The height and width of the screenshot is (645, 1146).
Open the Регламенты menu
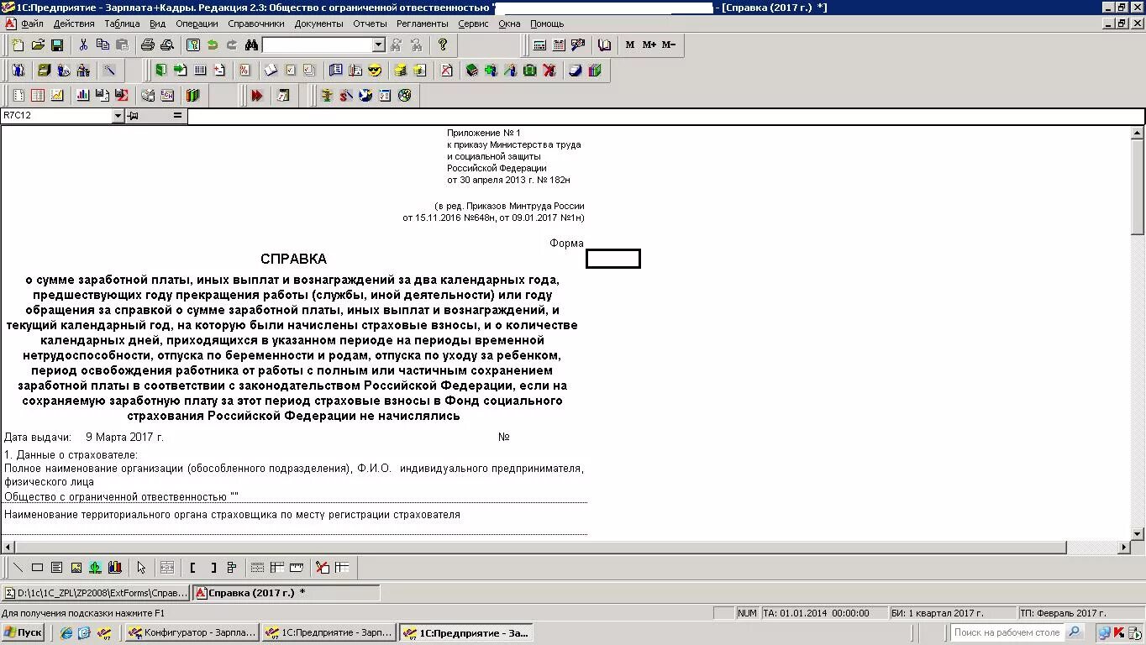[x=423, y=24]
